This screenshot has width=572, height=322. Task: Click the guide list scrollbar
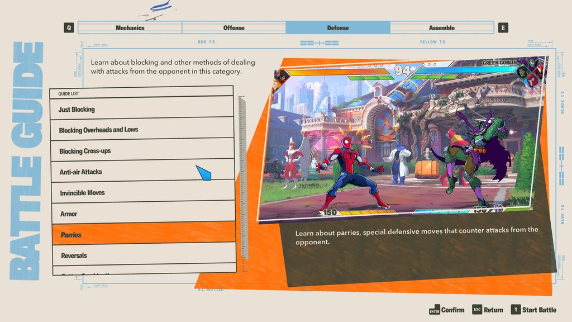pos(243,178)
